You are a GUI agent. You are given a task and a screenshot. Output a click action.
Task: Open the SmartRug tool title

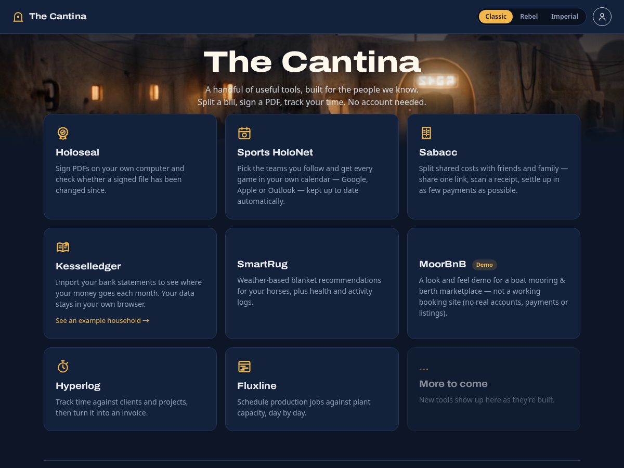click(263, 264)
